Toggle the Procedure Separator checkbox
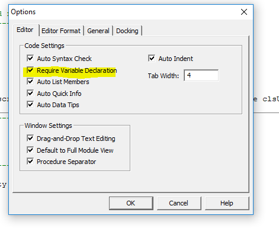 pos(30,162)
